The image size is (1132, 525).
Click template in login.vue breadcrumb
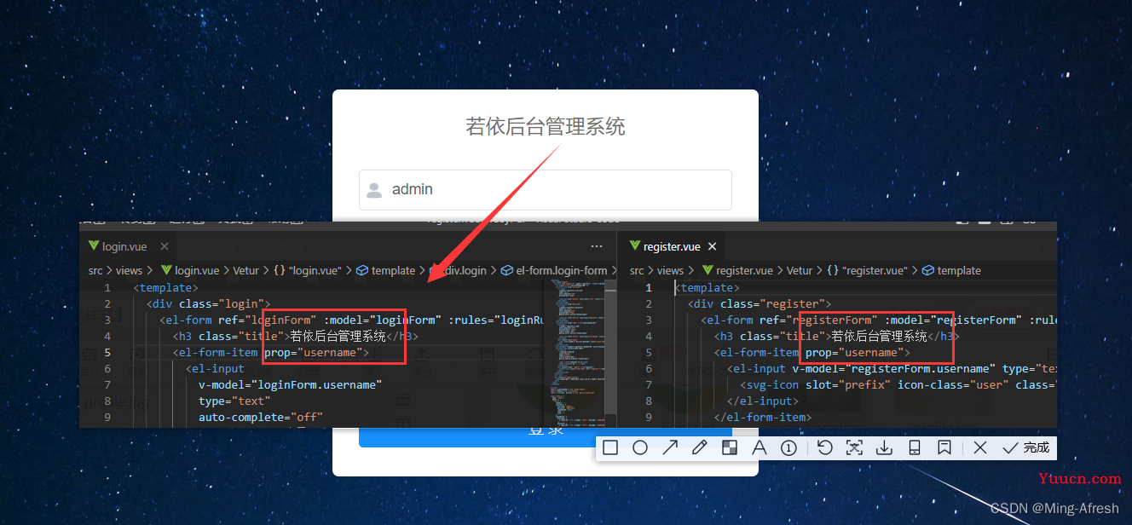coord(386,270)
